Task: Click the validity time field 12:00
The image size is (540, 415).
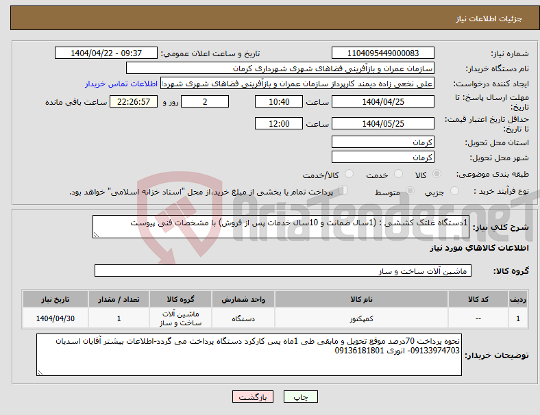Action: [x=279, y=123]
